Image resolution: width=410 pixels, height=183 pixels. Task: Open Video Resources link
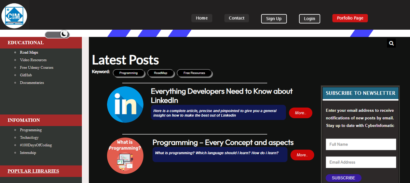33,60
